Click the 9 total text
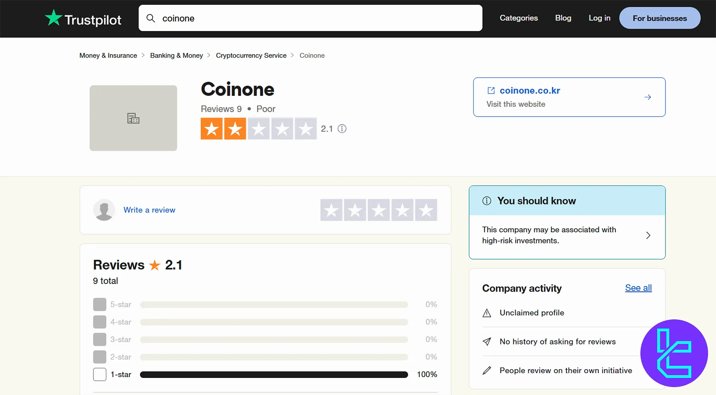 point(105,281)
